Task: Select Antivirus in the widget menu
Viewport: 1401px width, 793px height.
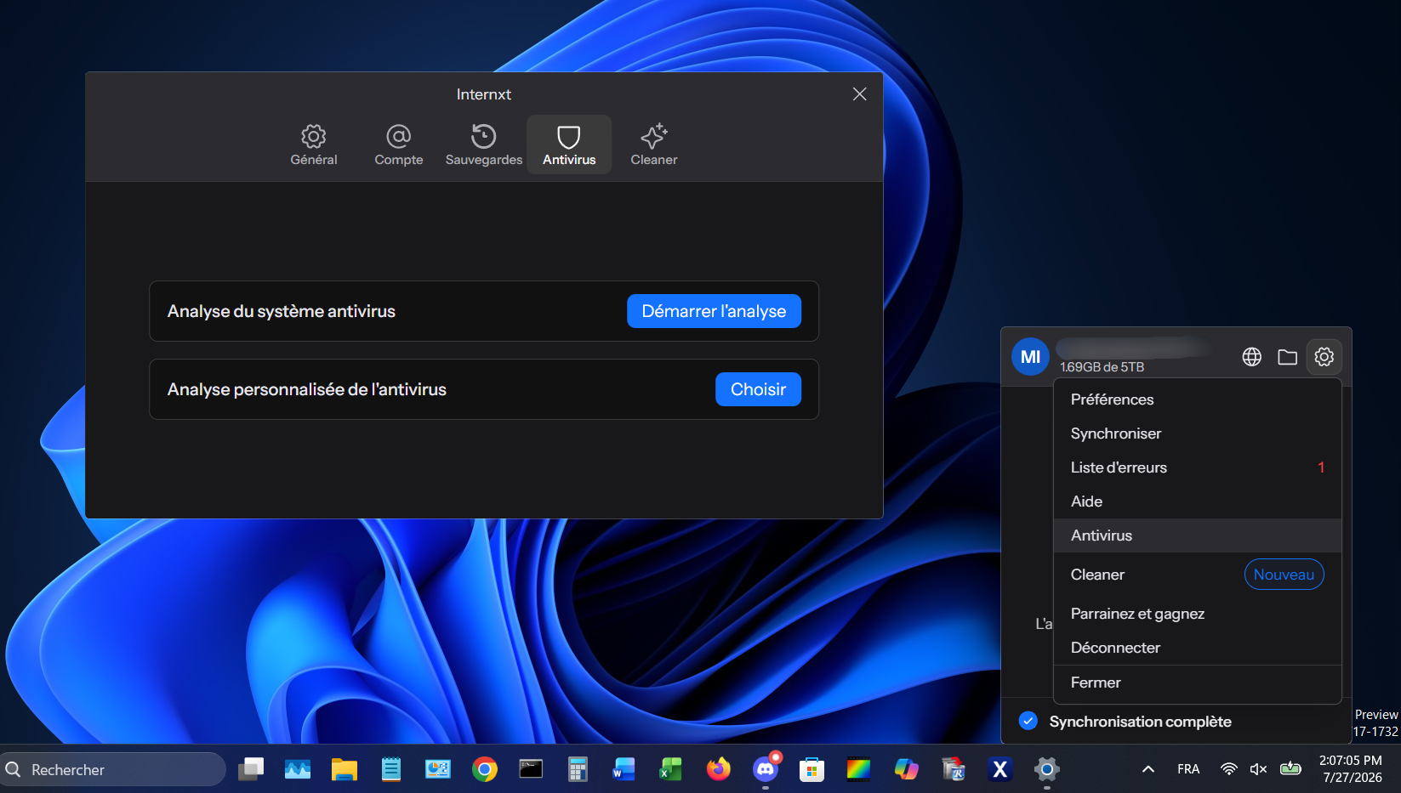Action: (1197, 535)
